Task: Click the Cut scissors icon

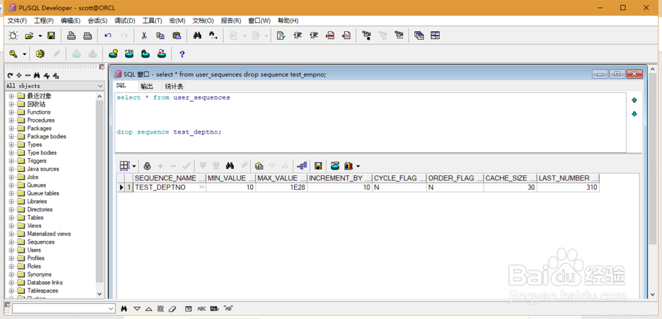Action: 144,36
